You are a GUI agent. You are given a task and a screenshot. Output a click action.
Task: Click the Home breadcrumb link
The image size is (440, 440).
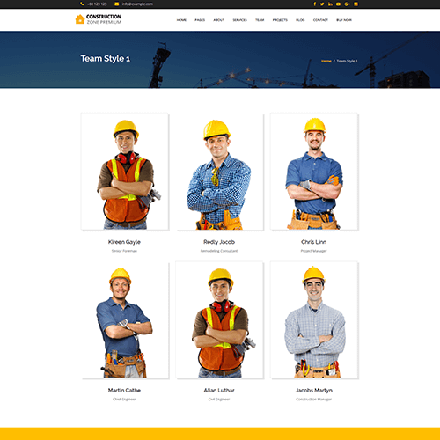[326, 61]
